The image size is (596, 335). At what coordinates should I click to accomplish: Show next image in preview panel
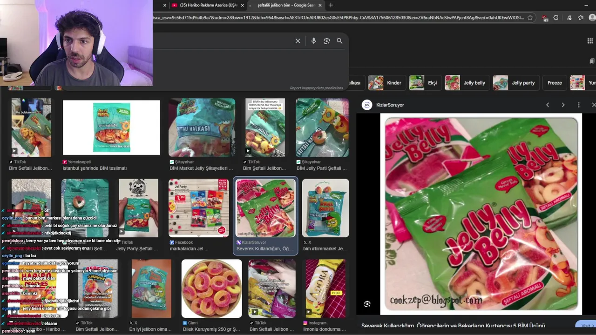pyautogui.click(x=563, y=105)
